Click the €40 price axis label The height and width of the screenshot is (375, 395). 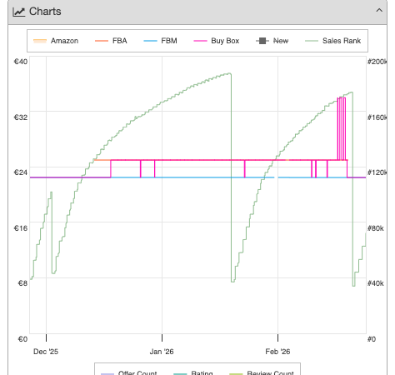click(21, 62)
